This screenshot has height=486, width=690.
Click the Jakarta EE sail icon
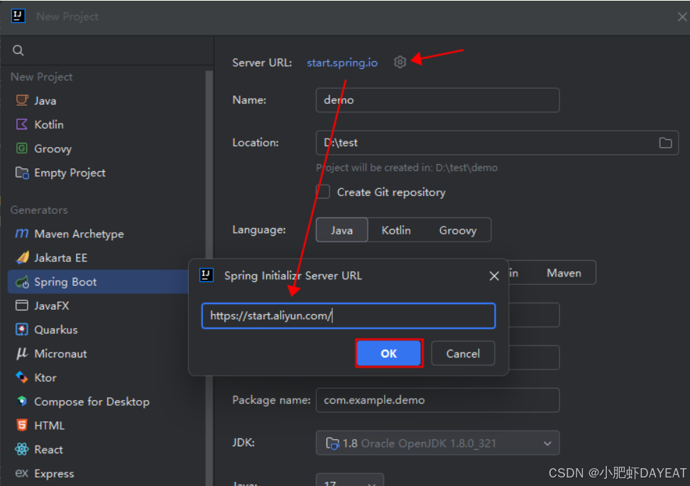tap(22, 257)
